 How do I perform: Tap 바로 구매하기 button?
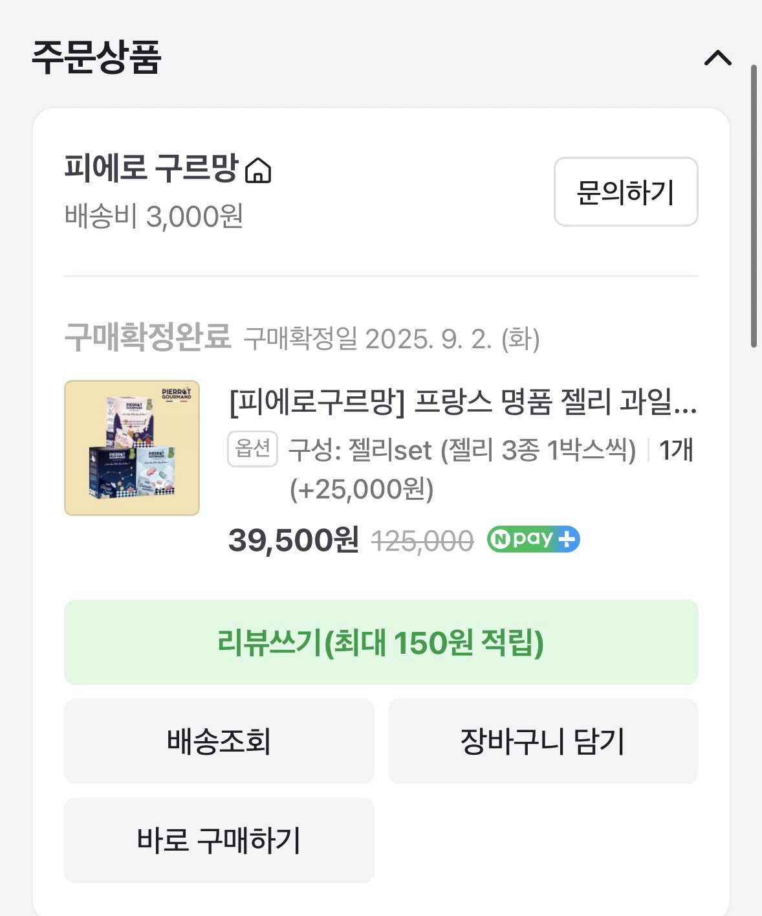point(219,840)
